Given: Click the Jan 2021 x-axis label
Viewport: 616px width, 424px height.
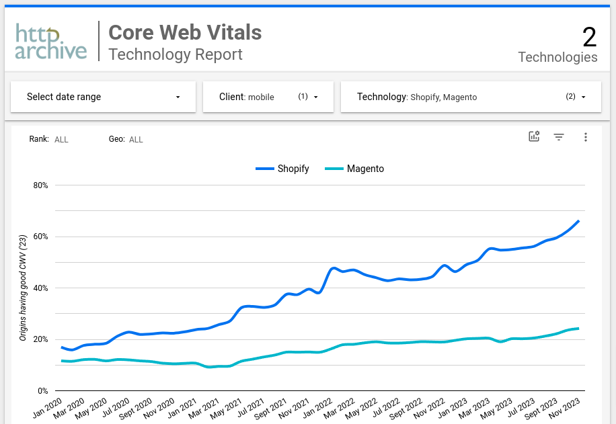Looking at the screenshot, I should coord(182,407).
